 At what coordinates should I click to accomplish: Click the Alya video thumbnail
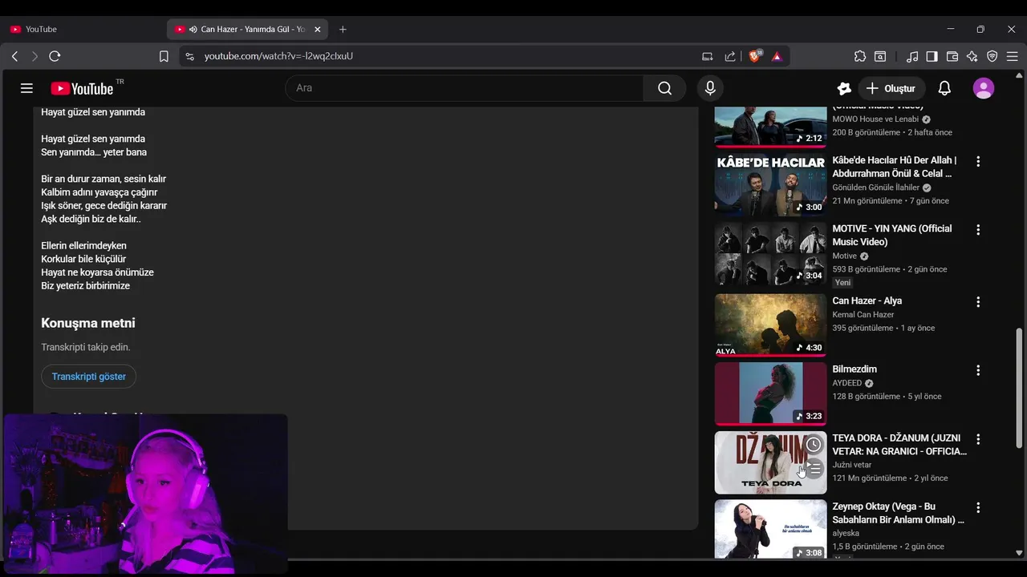click(770, 325)
